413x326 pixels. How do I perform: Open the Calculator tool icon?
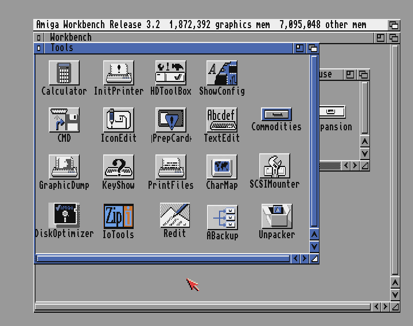click(x=64, y=73)
